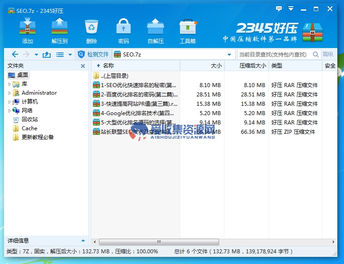Expand the 网络 tree node
The image size is (344, 264).
9,111
